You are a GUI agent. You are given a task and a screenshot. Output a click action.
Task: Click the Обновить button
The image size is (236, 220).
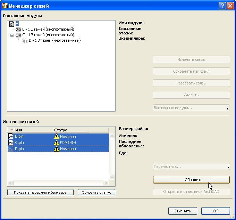tap(191, 180)
